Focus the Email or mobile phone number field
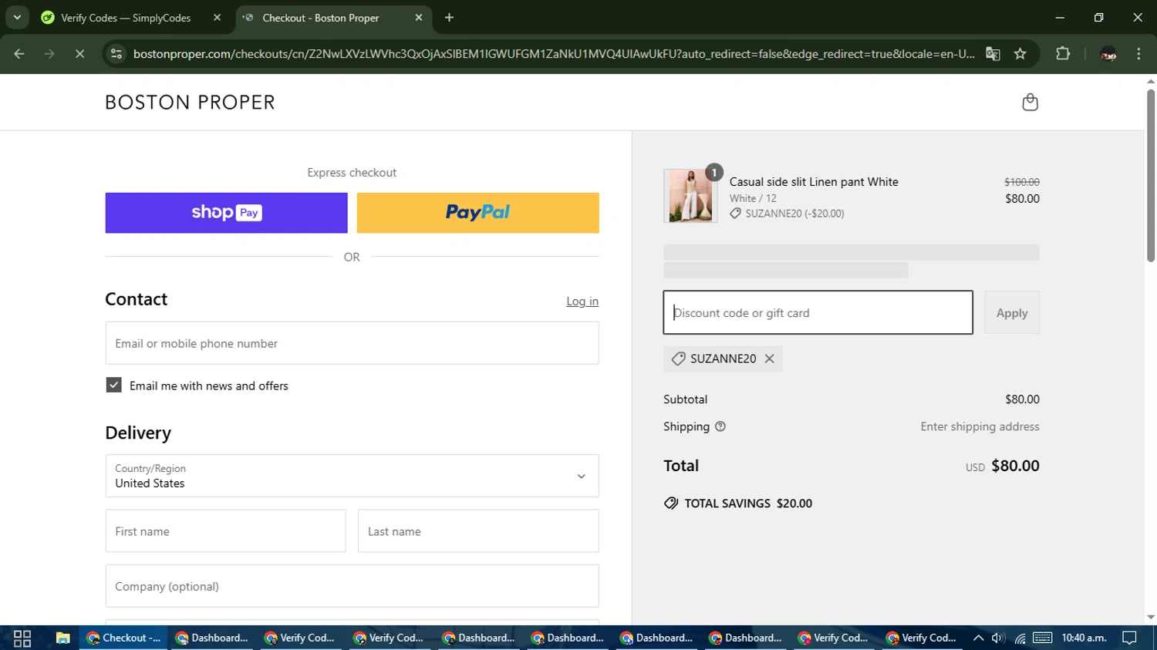Viewport: 1157px width, 650px height. coord(352,343)
